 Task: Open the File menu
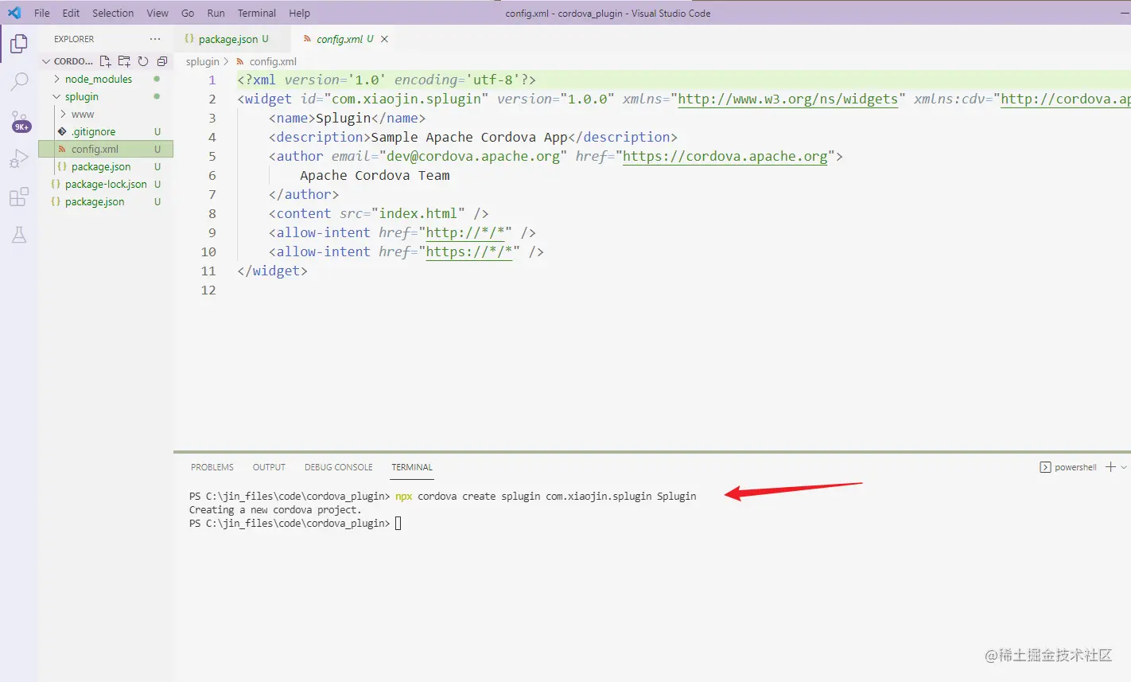[42, 13]
